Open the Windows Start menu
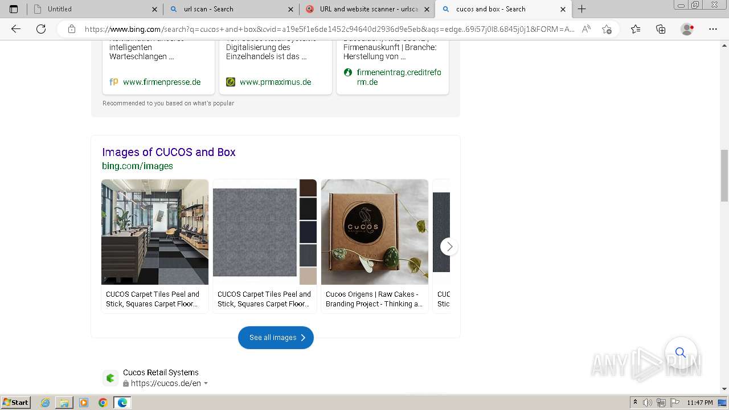The width and height of the screenshot is (729, 410). click(x=15, y=403)
